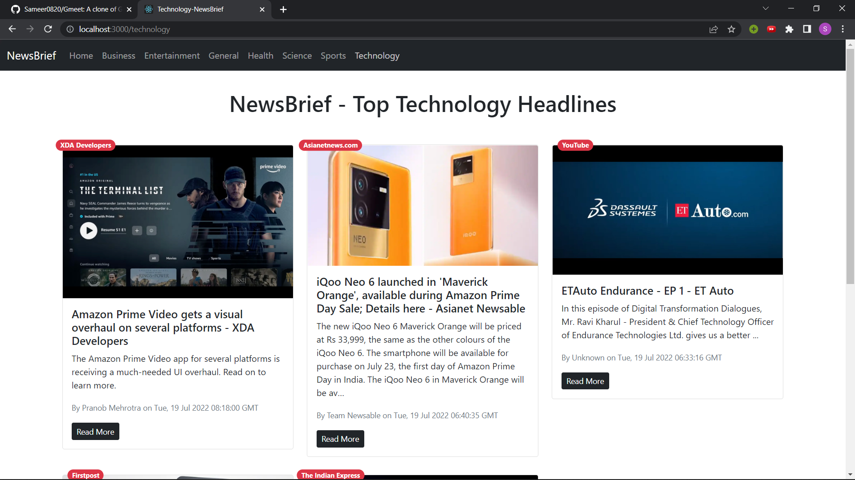855x480 pixels.
Task: Open the General category
Action: pos(224,56)
